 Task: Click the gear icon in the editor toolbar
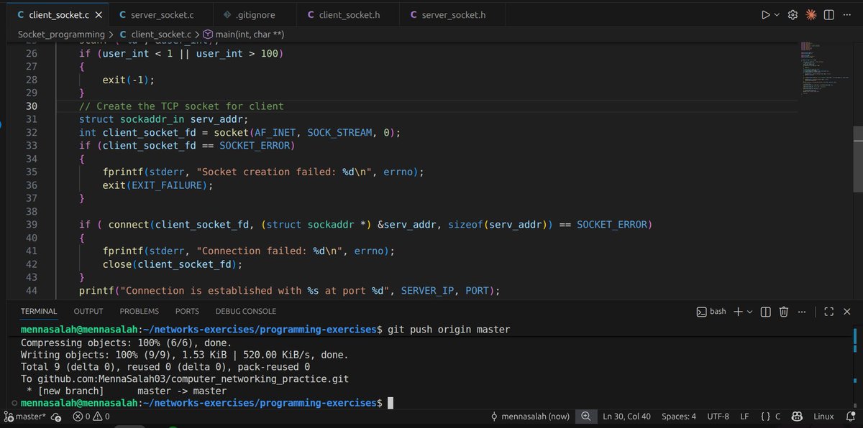tap(793, 14)
